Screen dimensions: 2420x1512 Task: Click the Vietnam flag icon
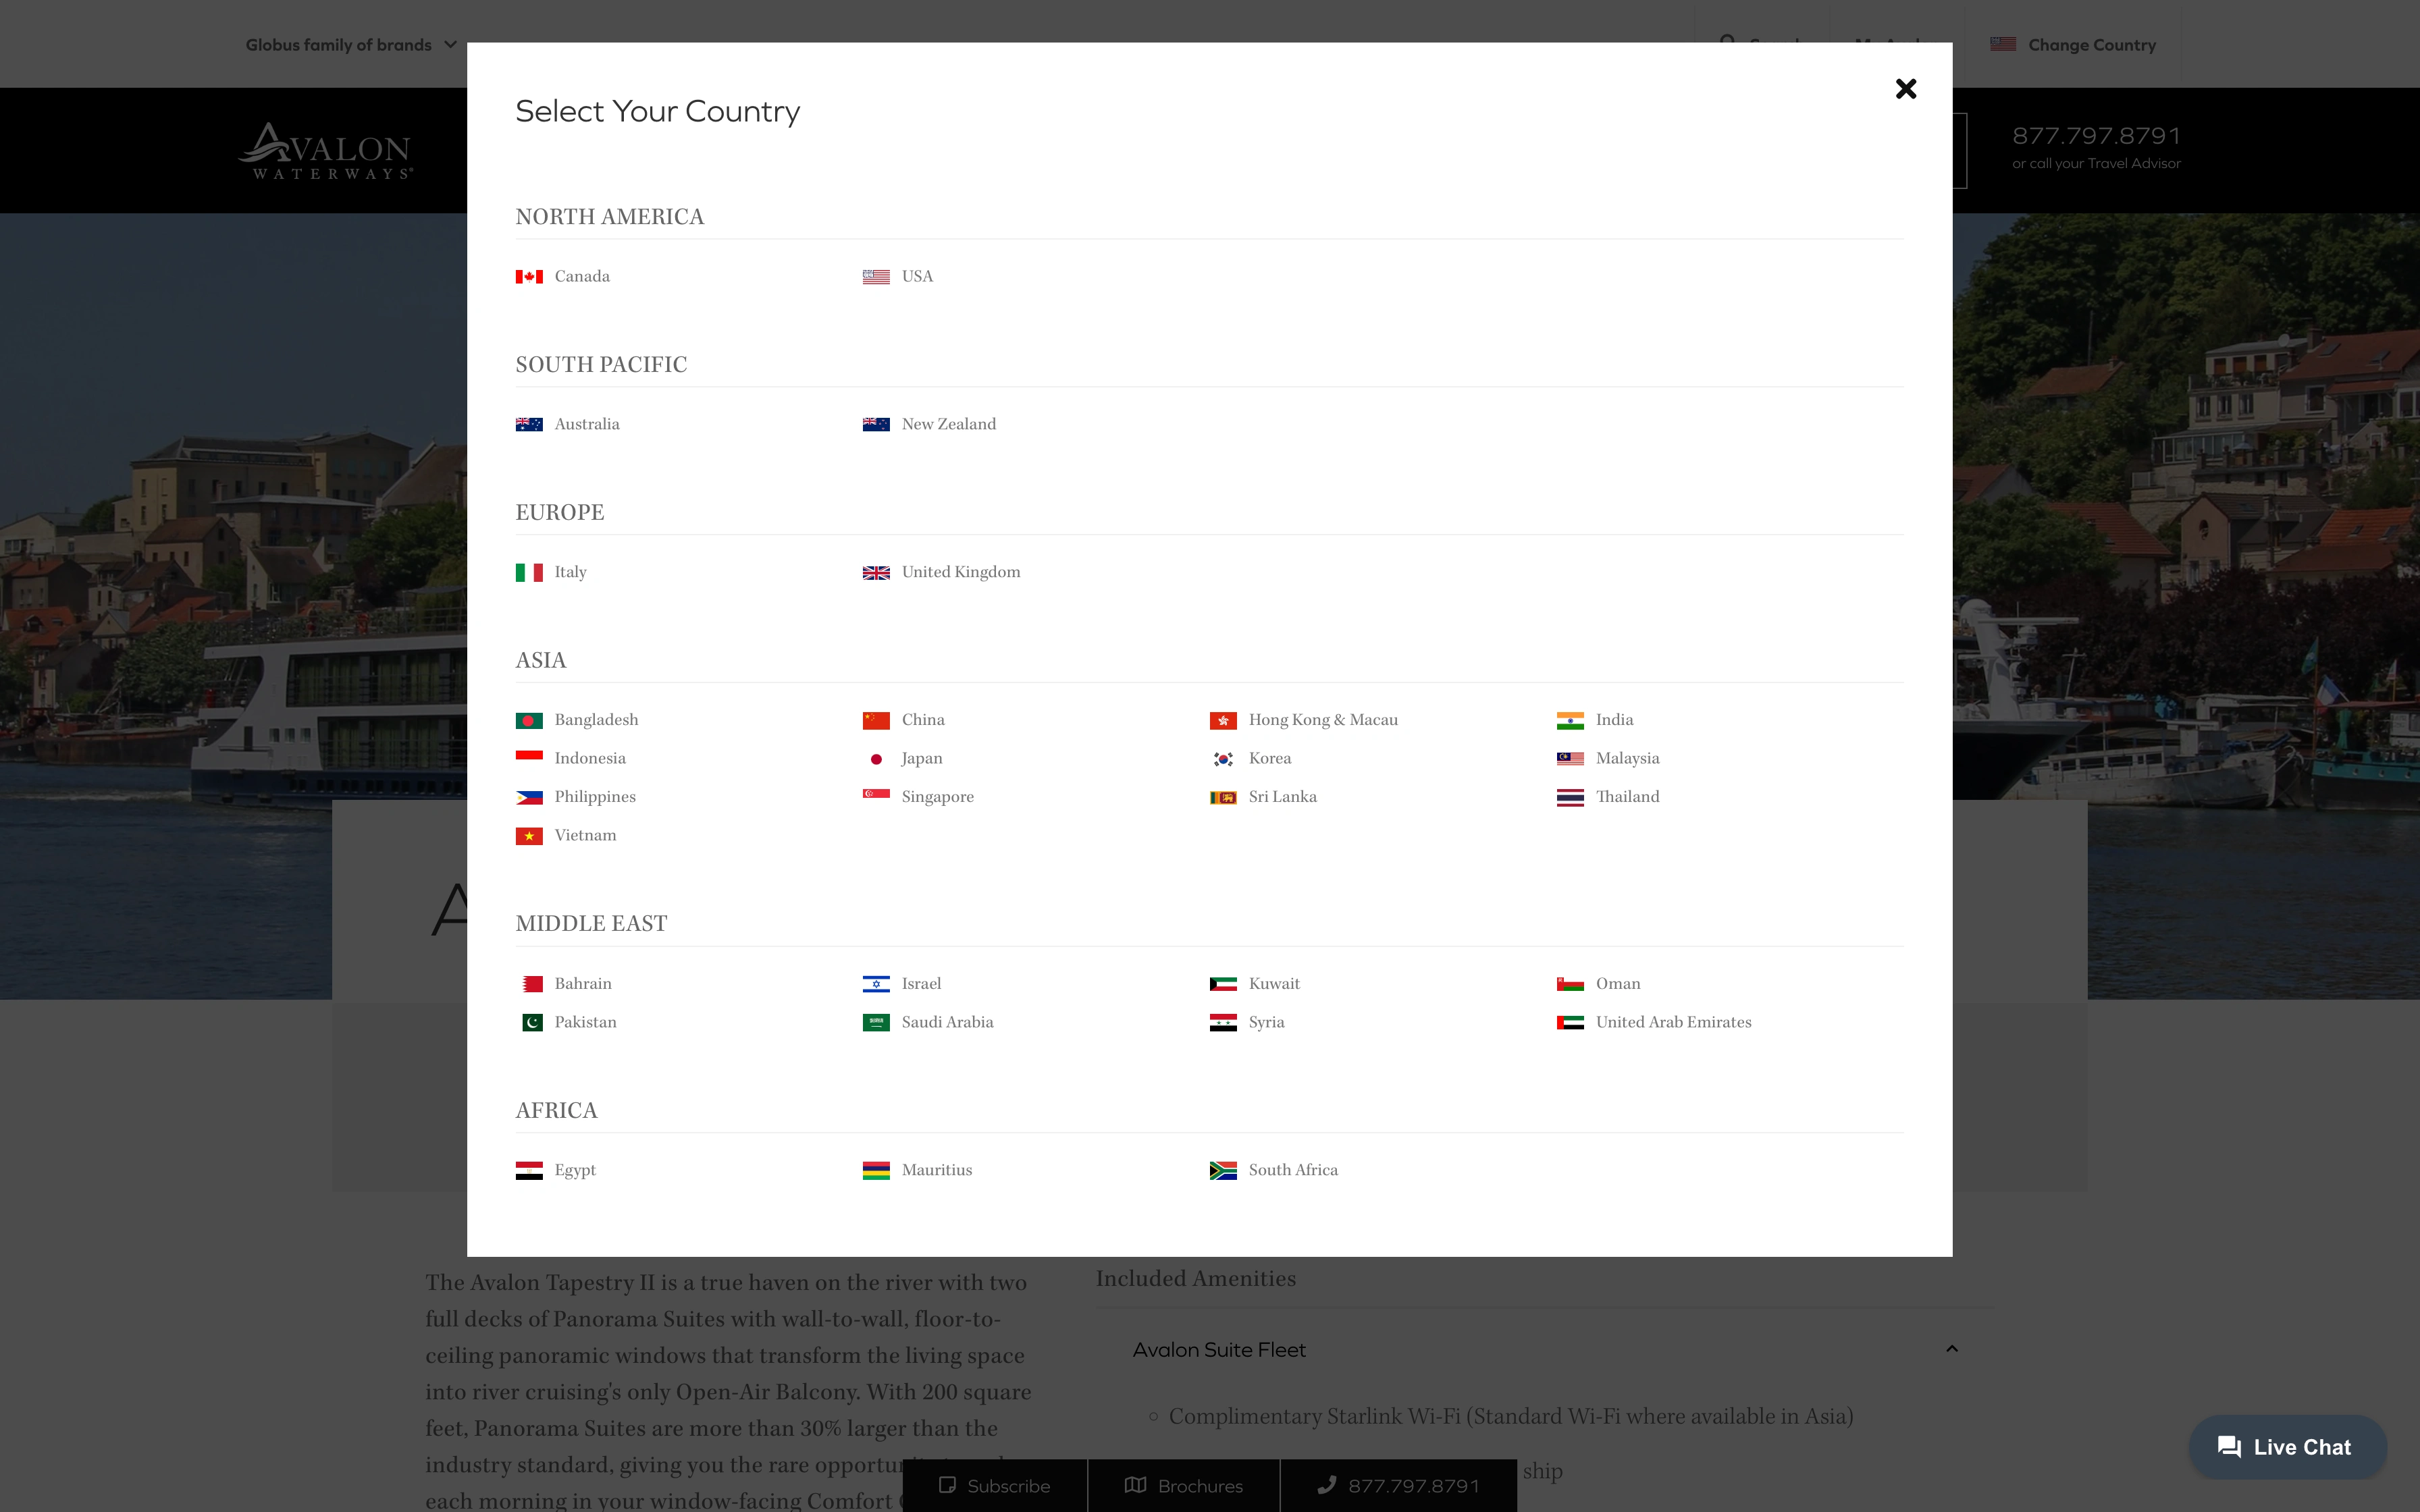pos(529,836)
